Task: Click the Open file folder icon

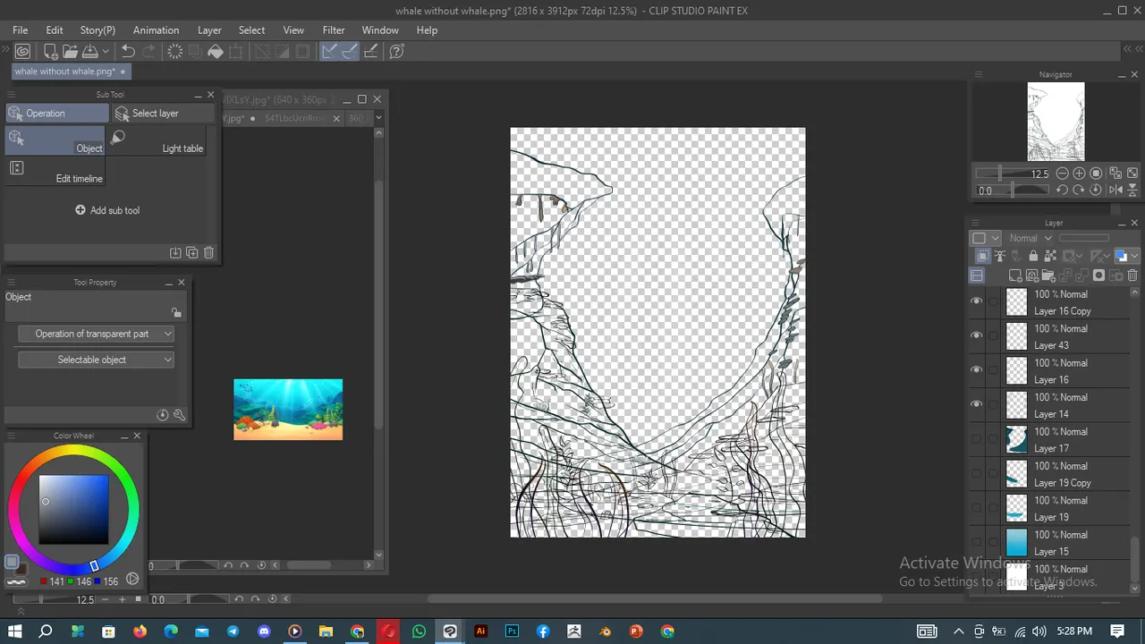Action: pos(70,52)
